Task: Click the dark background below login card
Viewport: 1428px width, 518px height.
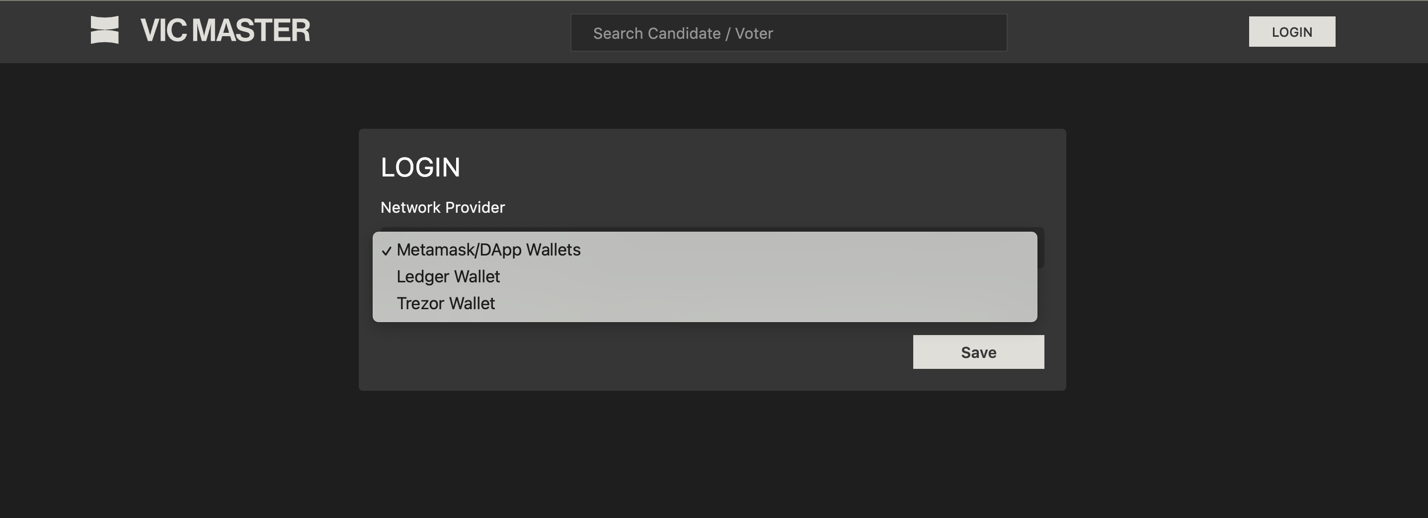Action: click(x=712, y=455)
